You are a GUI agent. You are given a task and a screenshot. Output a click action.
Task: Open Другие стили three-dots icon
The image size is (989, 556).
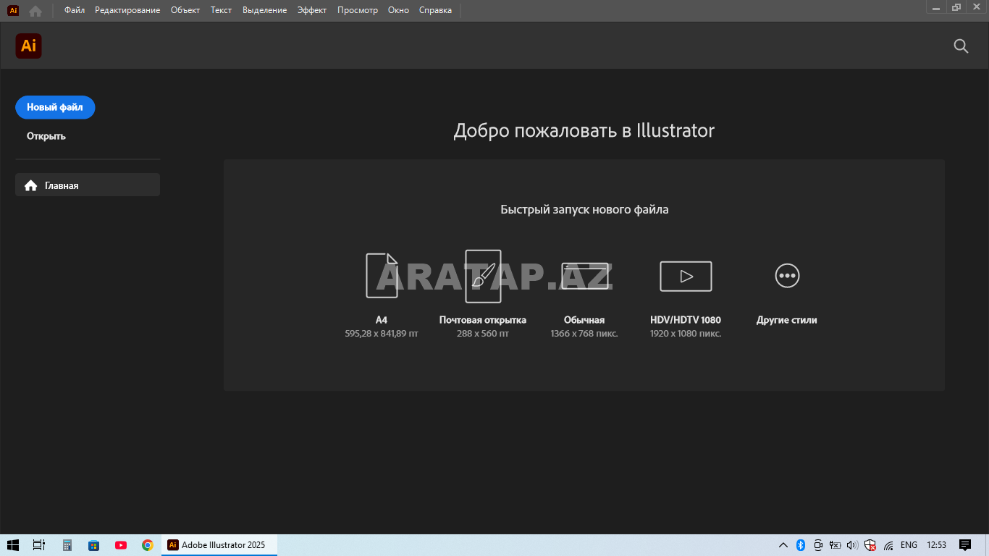[x=787, y=276]
